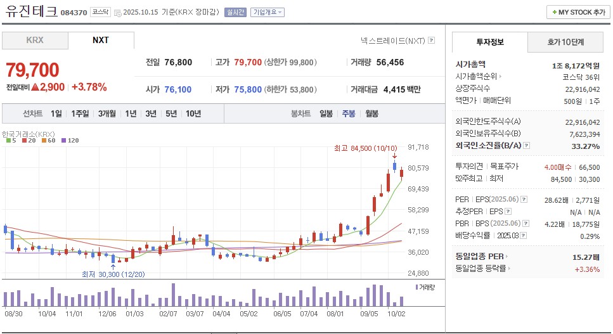Image resolution: width=613 pixels, height=334 pixels.
Task: Click the 상장주식수 22,916,042 value
Action: 583,89
